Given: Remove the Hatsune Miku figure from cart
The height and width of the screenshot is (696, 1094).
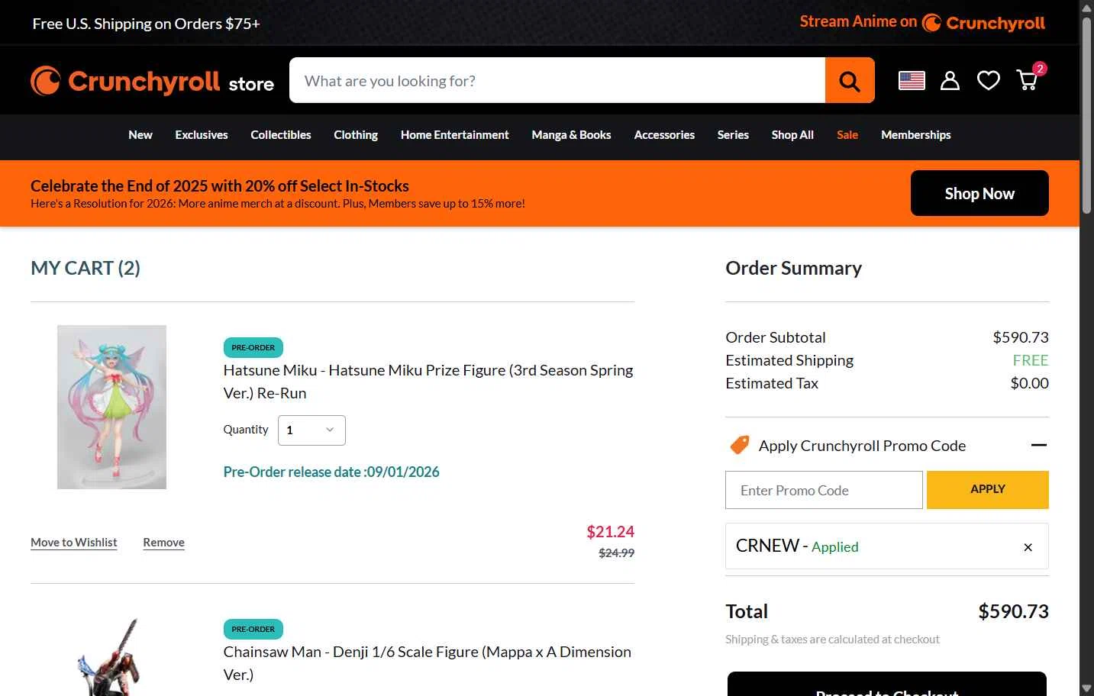Looking at the screenshot, I should [163, 543].
